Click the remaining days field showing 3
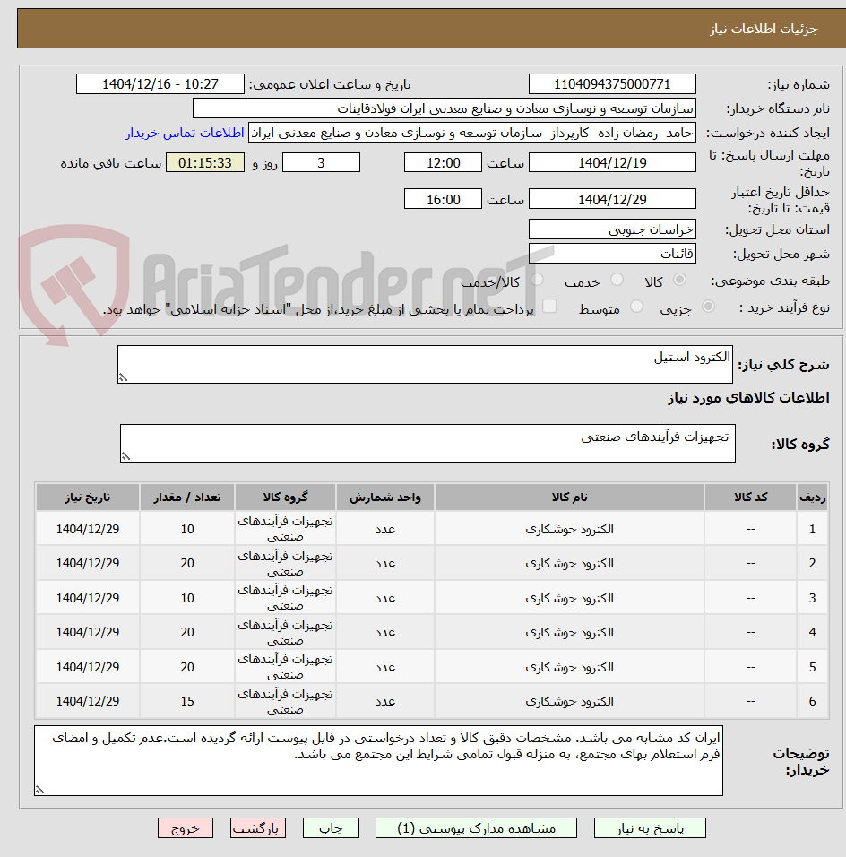This screenshot has height=857, width=846. click(321, 163)
